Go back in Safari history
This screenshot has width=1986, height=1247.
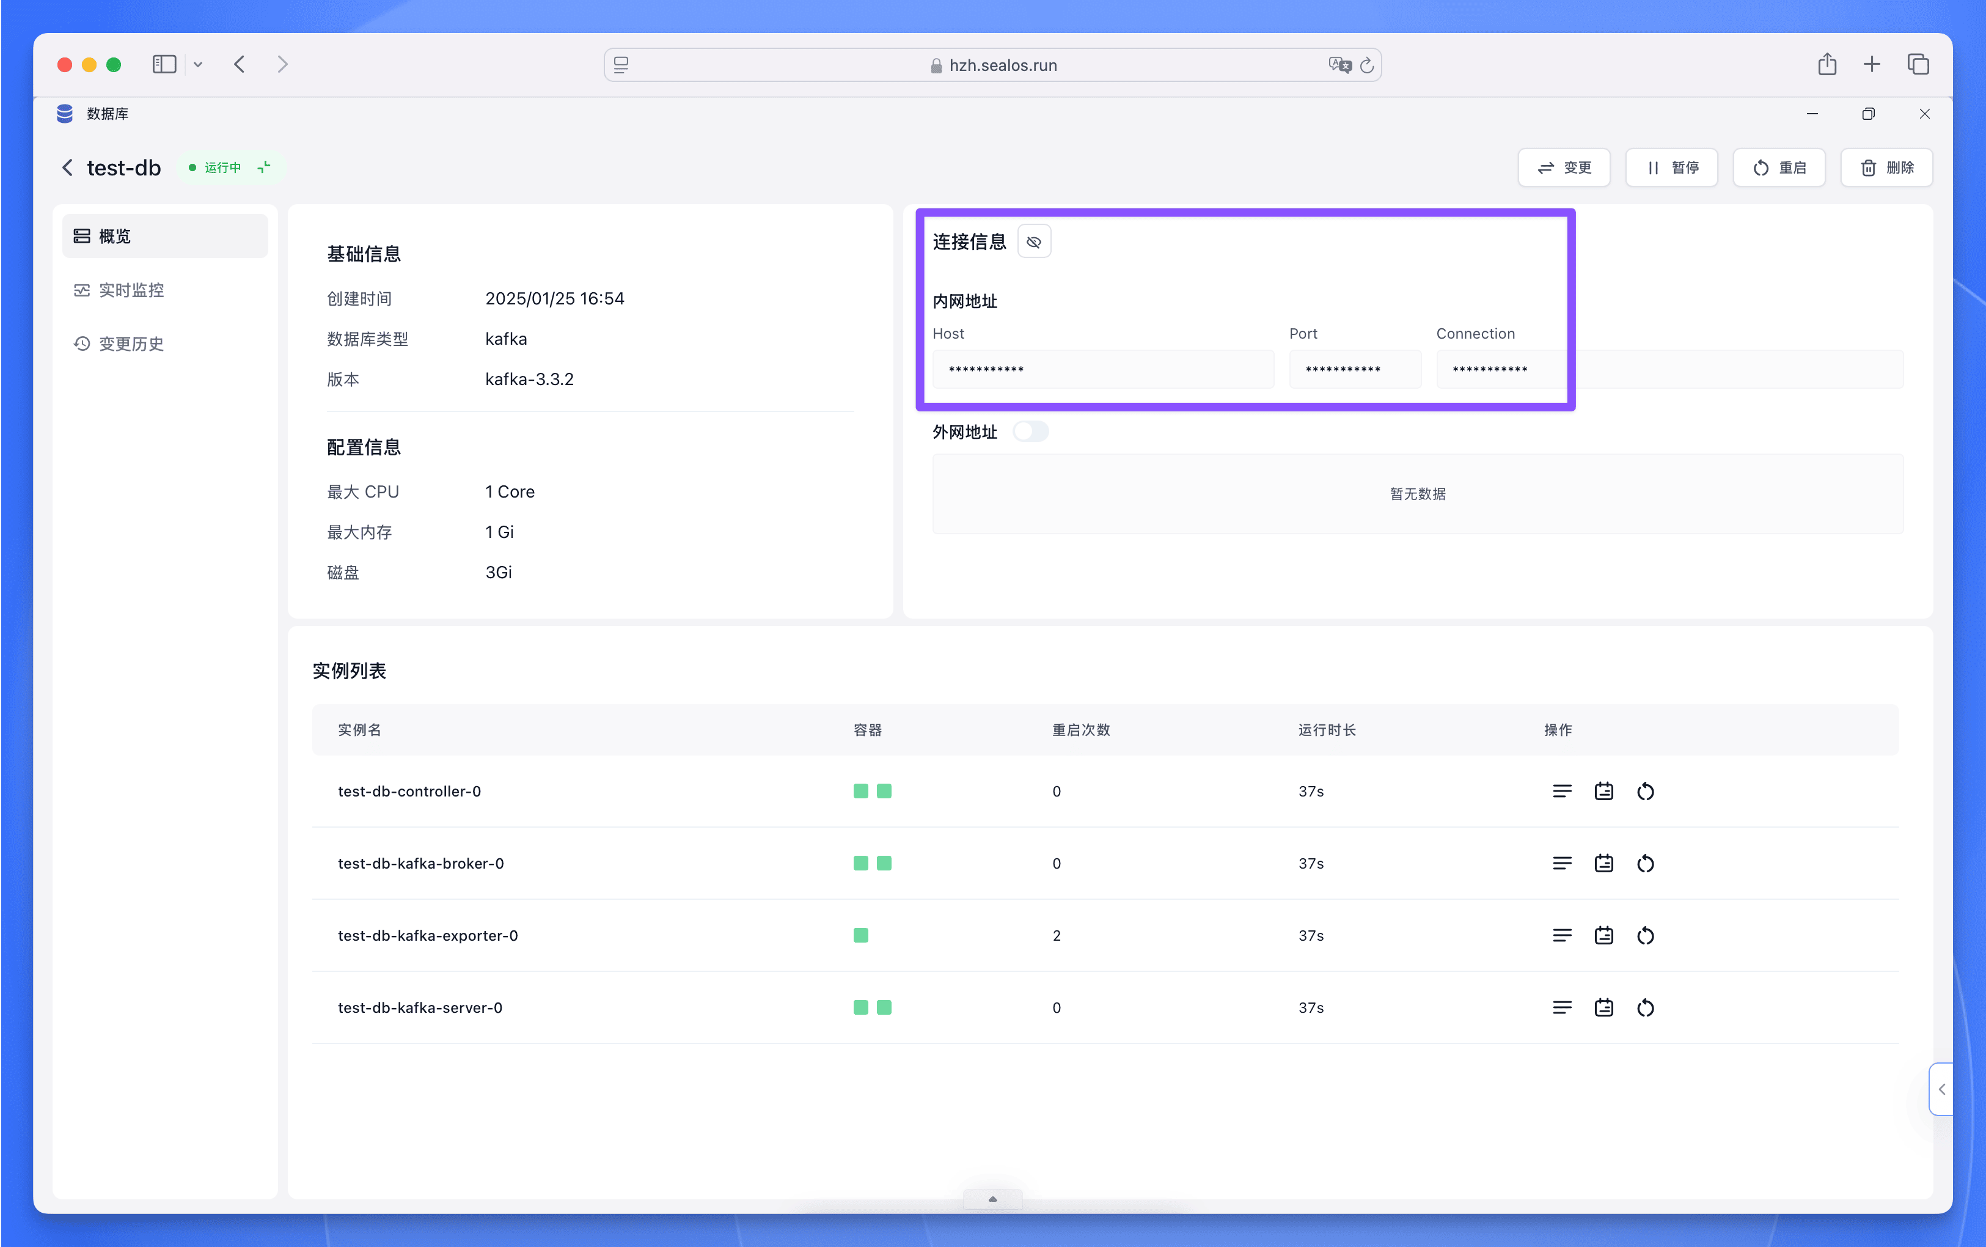coord(239,64)
